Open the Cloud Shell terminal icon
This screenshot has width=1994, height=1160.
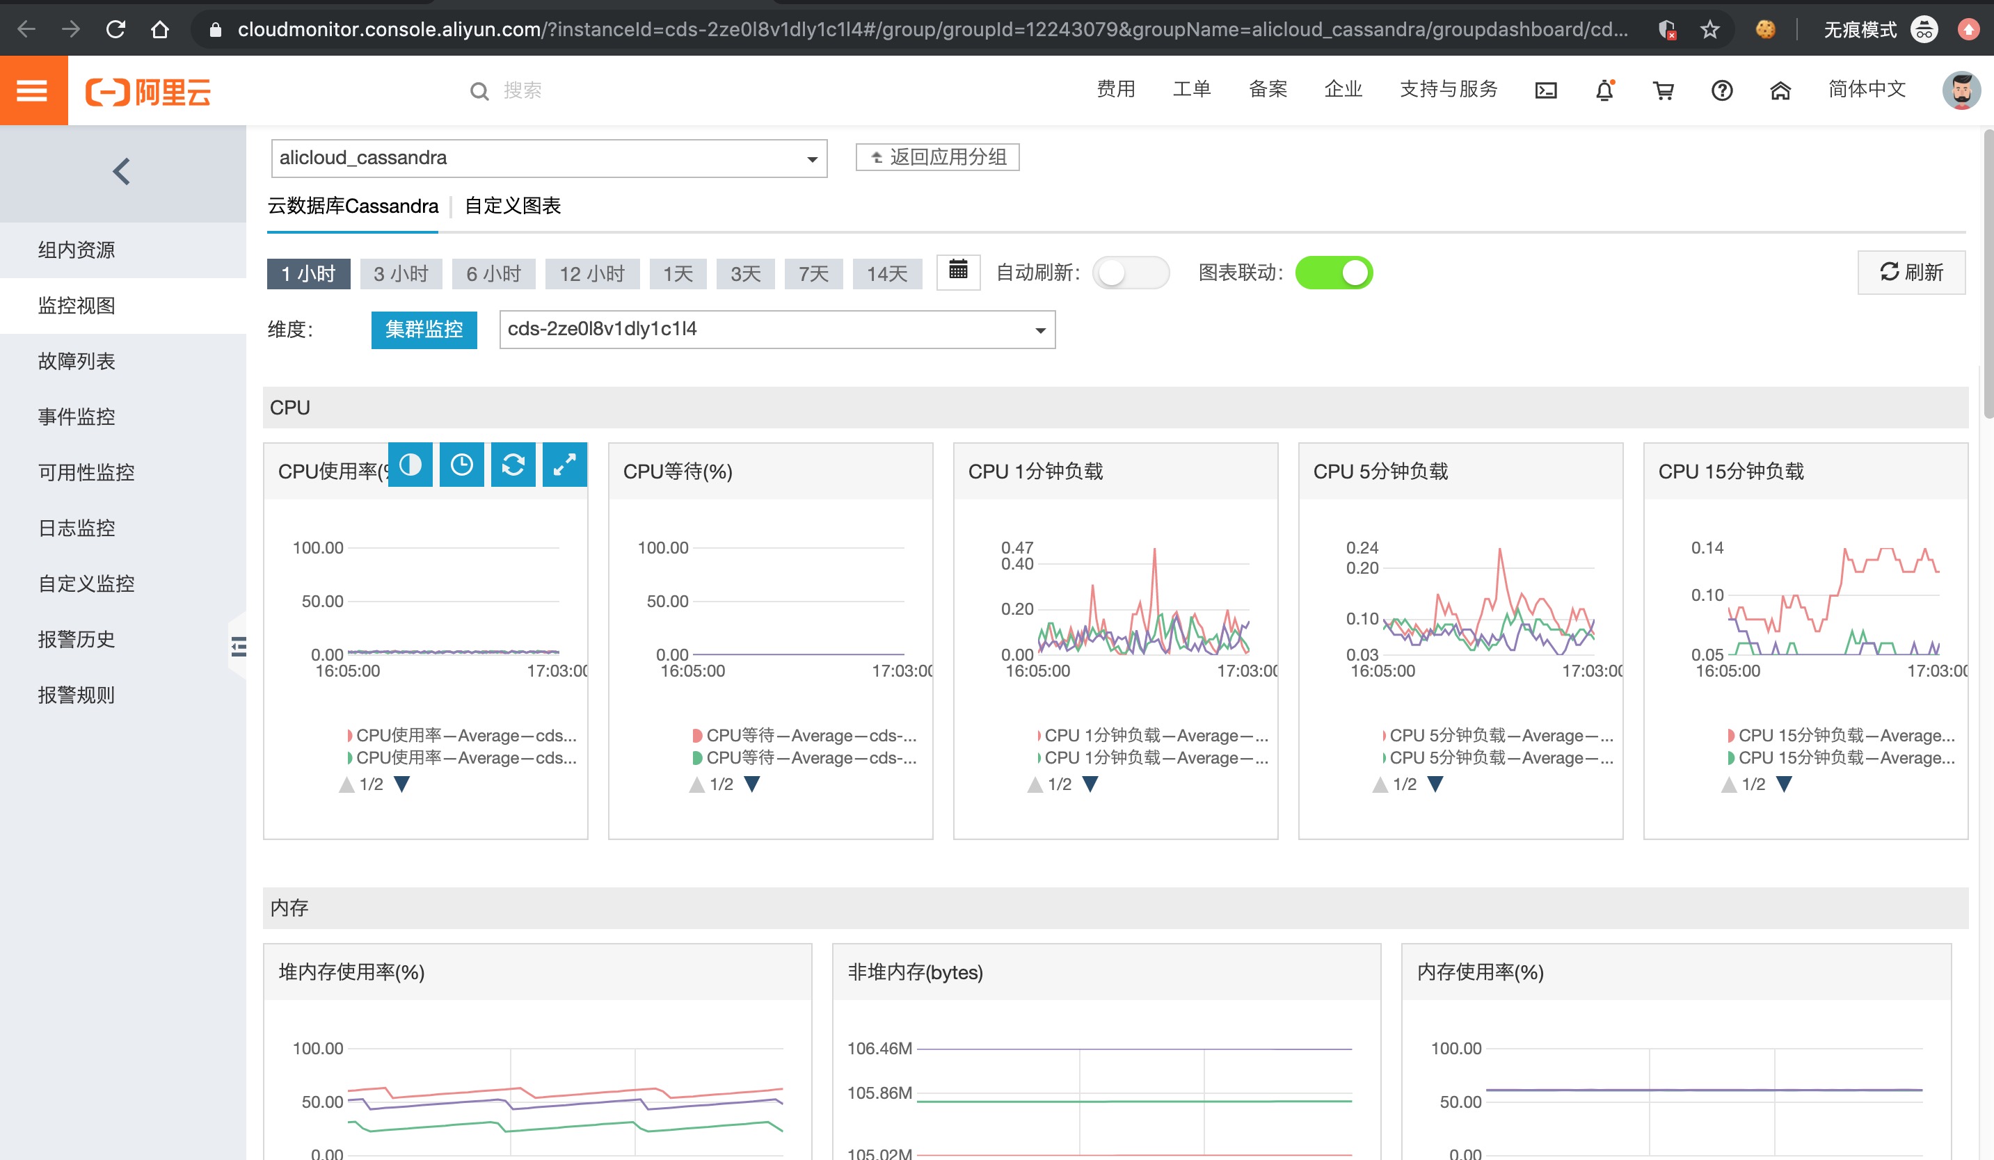pyautogui.click(x=1545, y=91)
